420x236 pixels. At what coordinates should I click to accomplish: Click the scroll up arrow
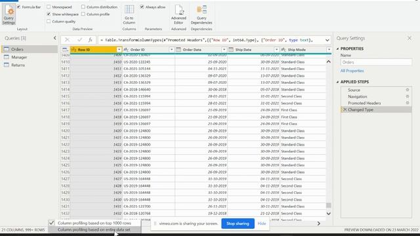tap(328, 62)
